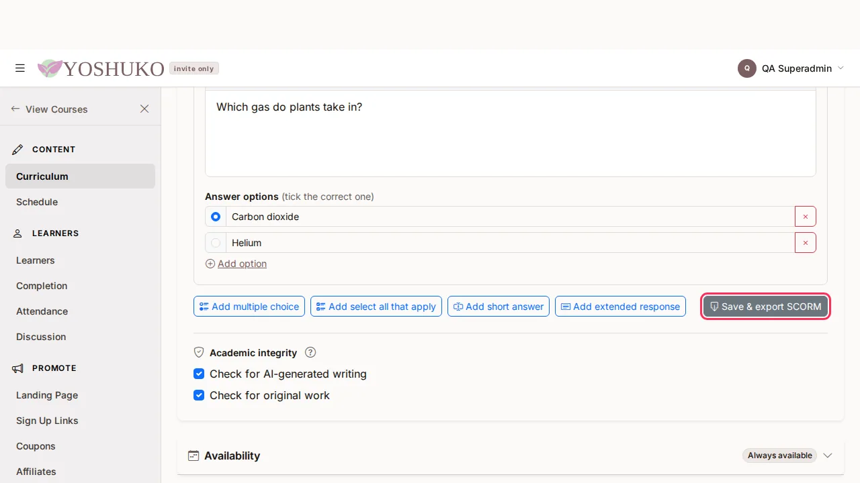Open the Learners sidebar page
860x483 pixels.
coord(80,260)
